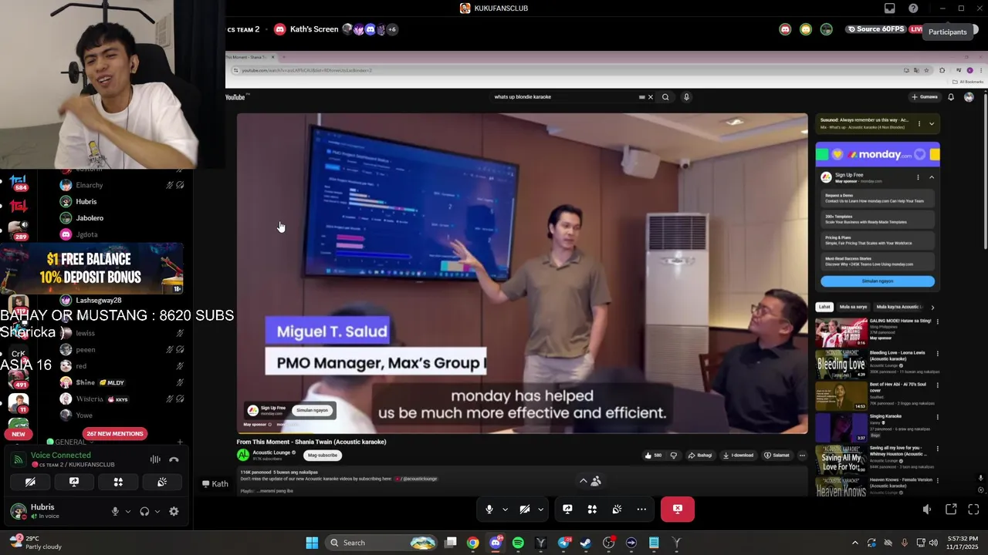Select the Mula sa serye chip
The height and width of the screenshot is (555, 988).
[854, 307]
